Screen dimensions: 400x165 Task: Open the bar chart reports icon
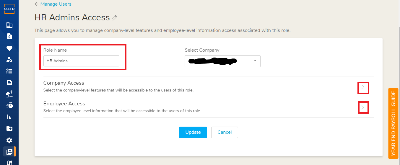(9, 117)
